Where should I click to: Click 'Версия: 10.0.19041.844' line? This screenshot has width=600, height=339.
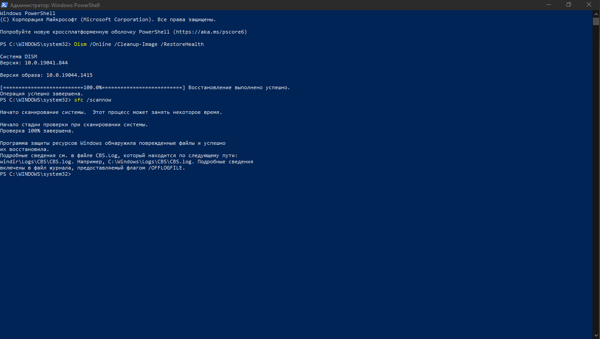pyautogui.click(x=34, y=63)
